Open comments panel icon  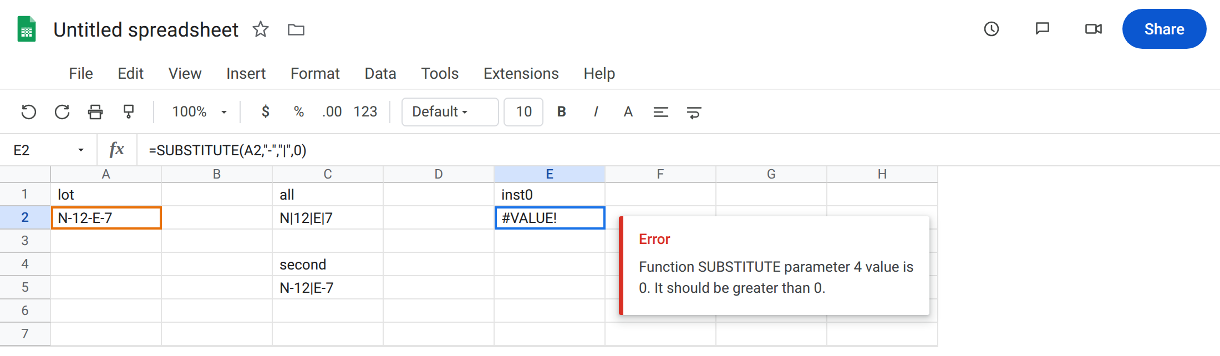coord(1043,29)
